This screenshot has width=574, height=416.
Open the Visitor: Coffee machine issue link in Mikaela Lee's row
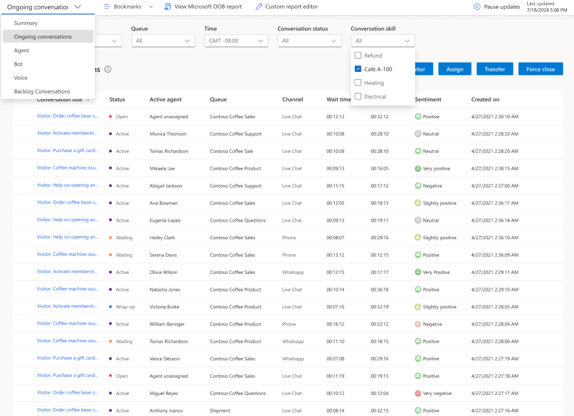67,168
